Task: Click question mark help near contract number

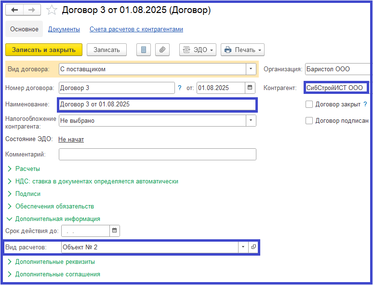Action: [x=180, y=88]
